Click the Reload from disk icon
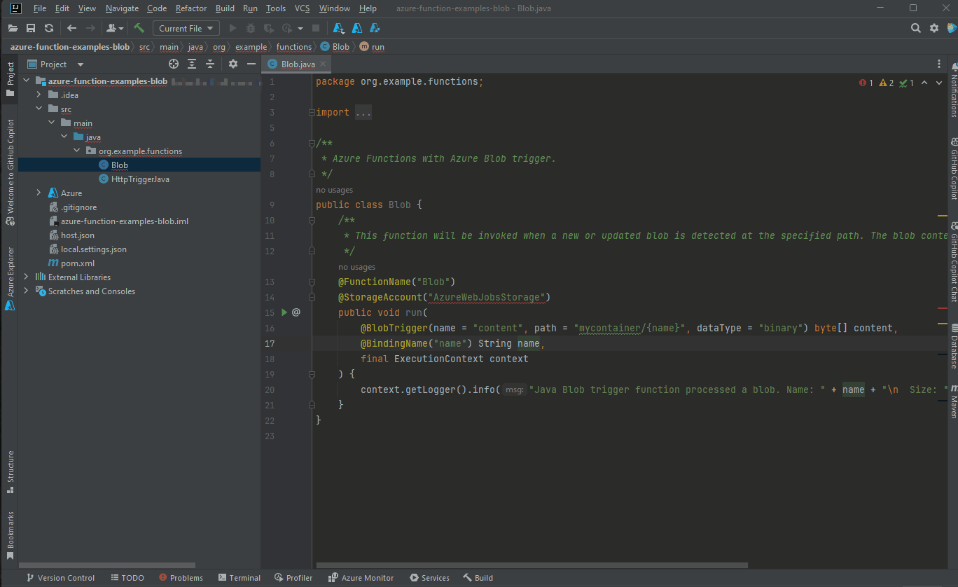This screenshot has height=587, width=958. point(49,28)
